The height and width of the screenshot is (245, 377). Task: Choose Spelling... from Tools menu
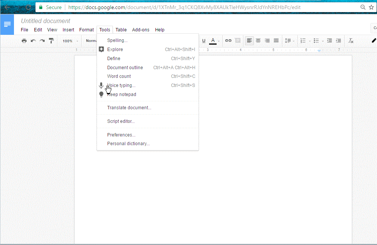coord(148,40)
